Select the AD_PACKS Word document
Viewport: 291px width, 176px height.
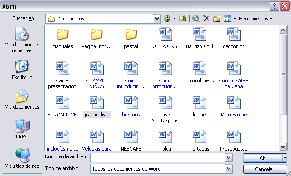pos(165,39)
